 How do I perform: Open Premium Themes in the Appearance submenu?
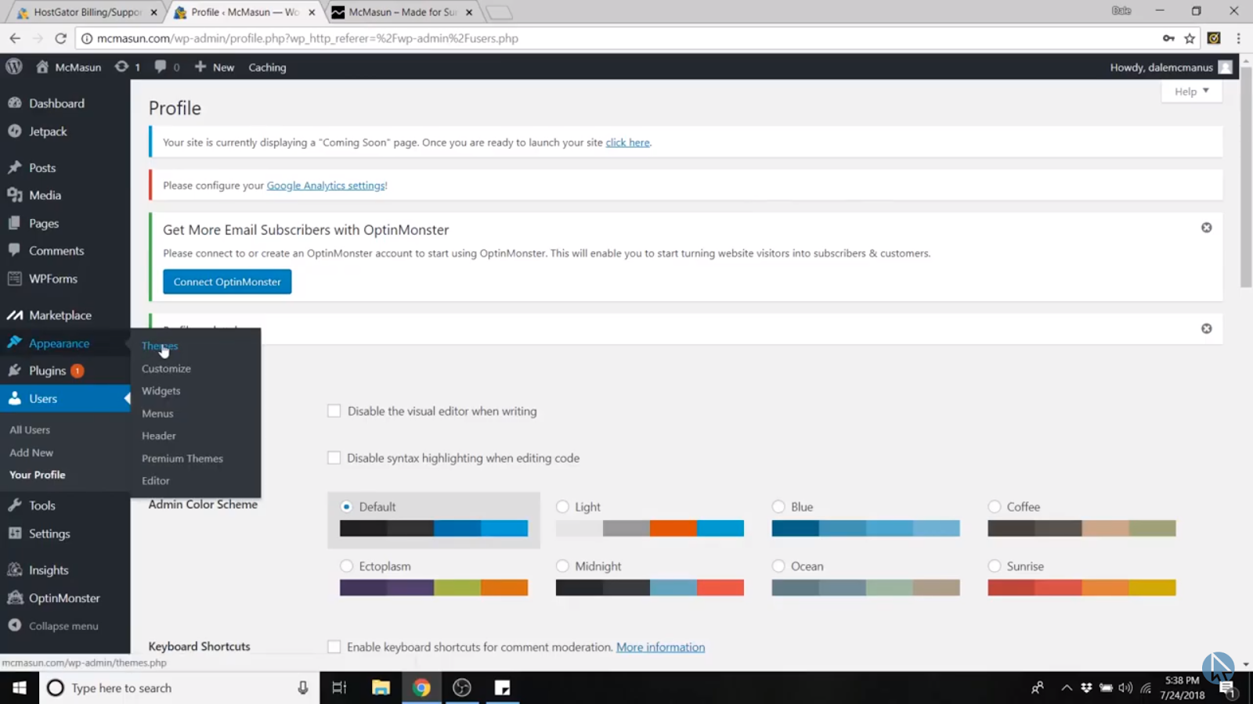182,458
